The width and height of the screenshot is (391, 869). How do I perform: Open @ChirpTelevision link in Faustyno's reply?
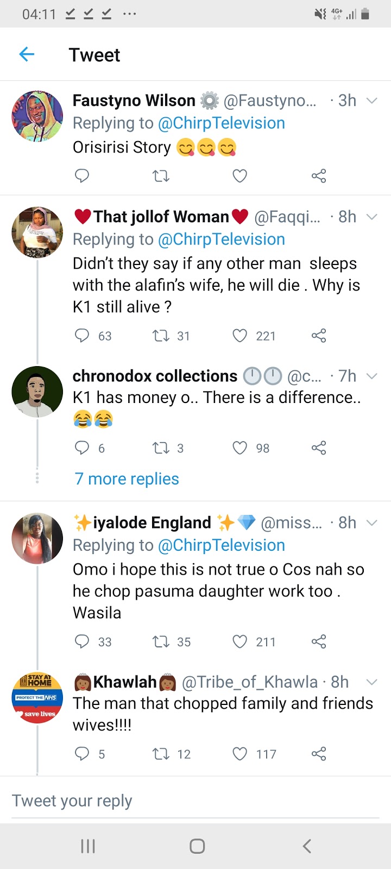pyautogui.click(x=221, y=123)
